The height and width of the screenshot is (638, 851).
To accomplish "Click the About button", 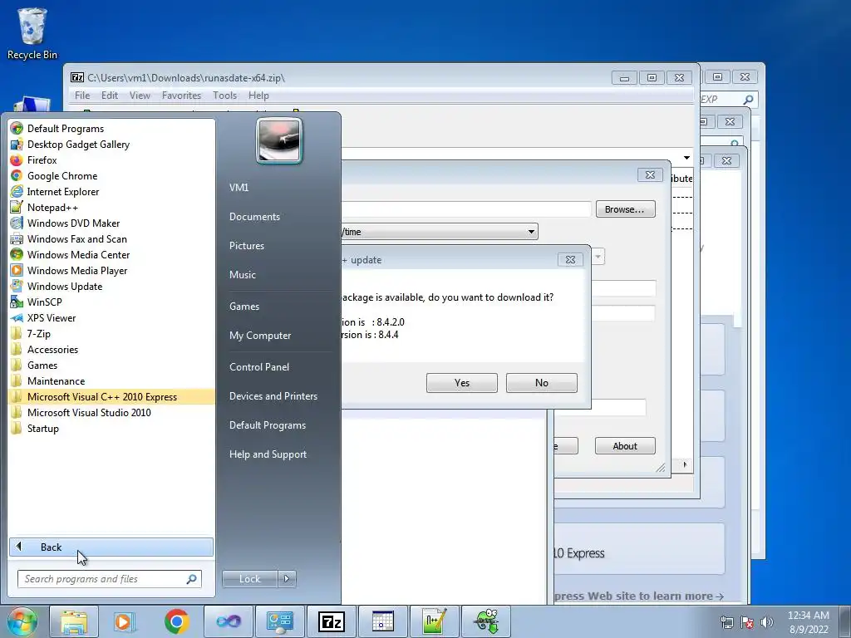I will click(x=625, y=446).
